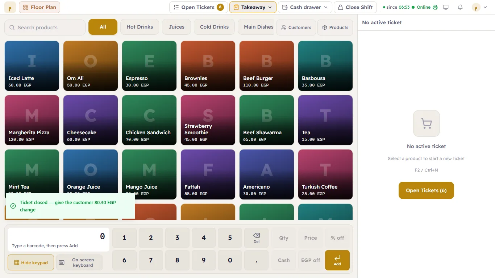
Task: Click the magnifier icon in search box
Action: coord(12,28)
